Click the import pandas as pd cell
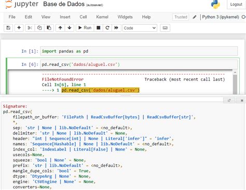246x190 pixels. pyautogui.click(x=139, y=51)
